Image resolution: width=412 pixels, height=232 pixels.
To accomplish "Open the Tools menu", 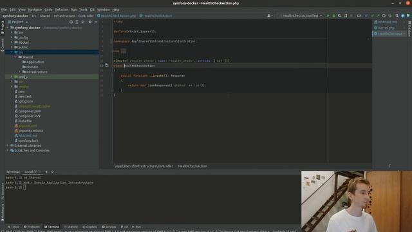I will [x=83, y=10].
